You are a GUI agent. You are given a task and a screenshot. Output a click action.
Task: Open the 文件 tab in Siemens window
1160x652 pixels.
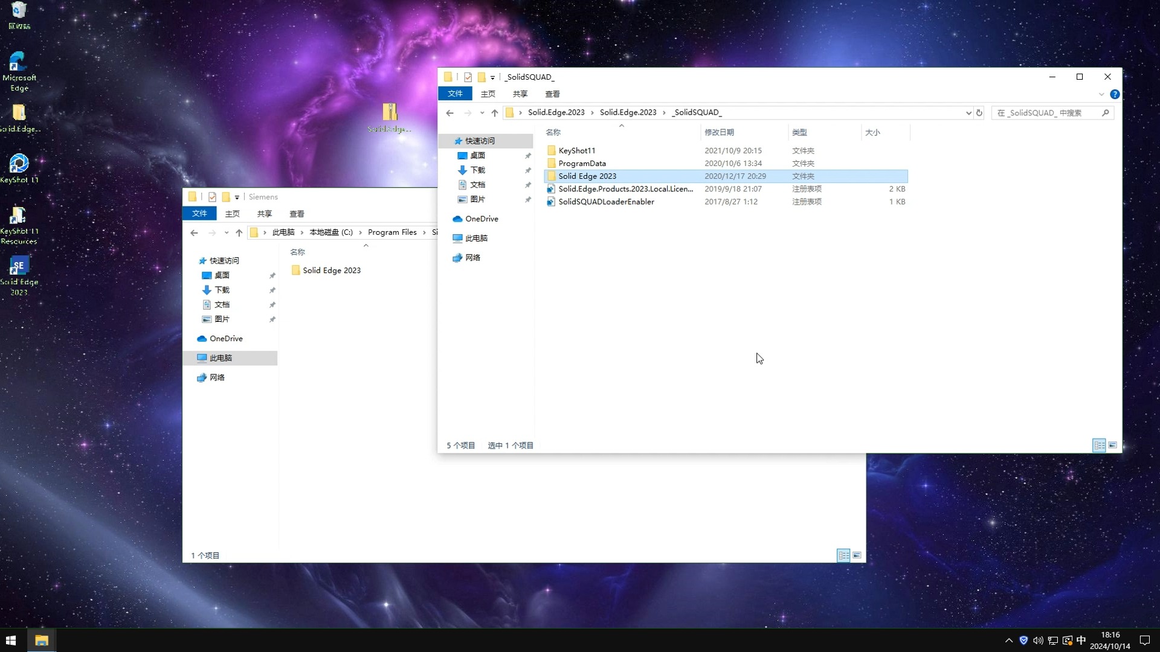[199, 214]
